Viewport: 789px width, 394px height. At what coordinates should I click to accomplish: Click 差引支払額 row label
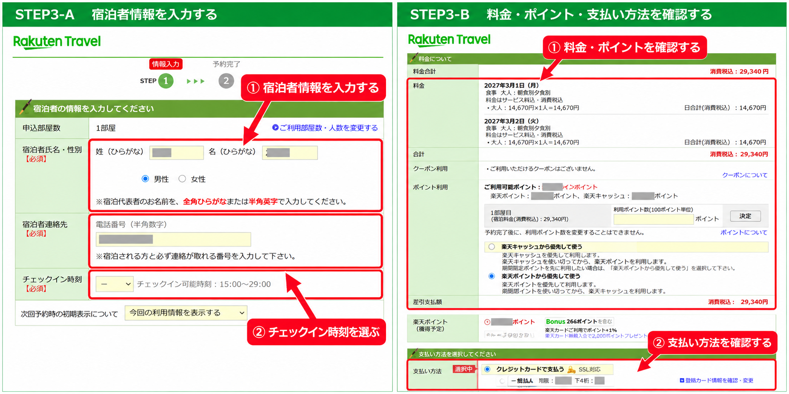pyautogui.click(x=427, y=302)
